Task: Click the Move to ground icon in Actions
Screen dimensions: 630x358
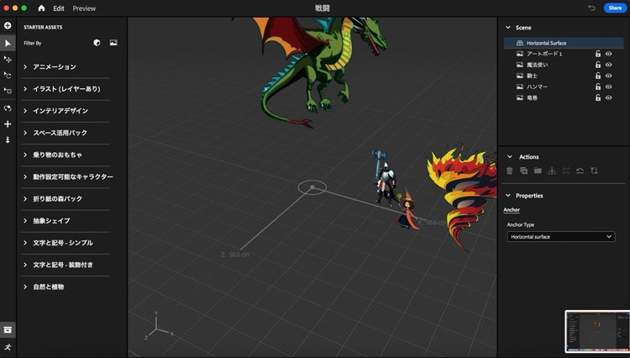Action: tap(552, 171)
